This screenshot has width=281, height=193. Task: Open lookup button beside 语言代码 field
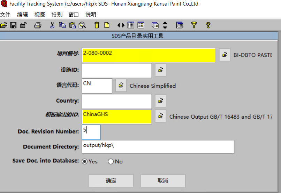pos(121,85)
